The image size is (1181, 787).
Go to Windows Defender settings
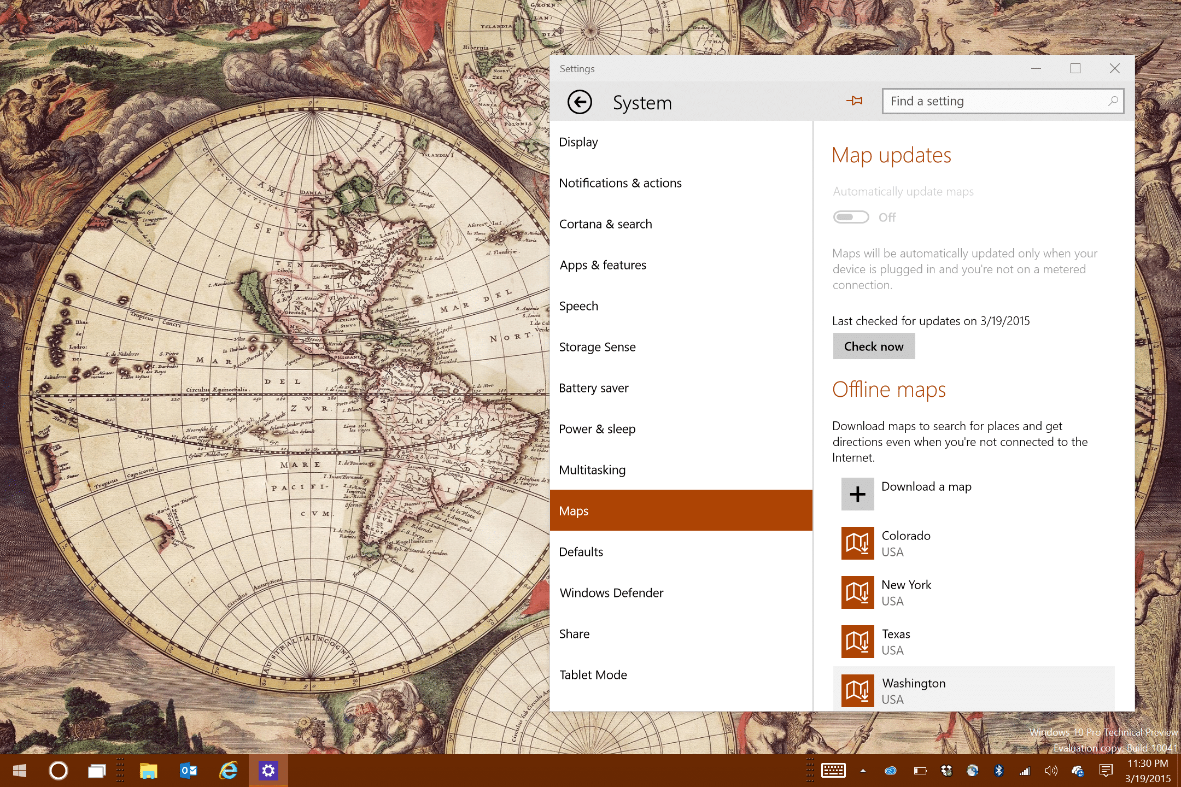681,593
